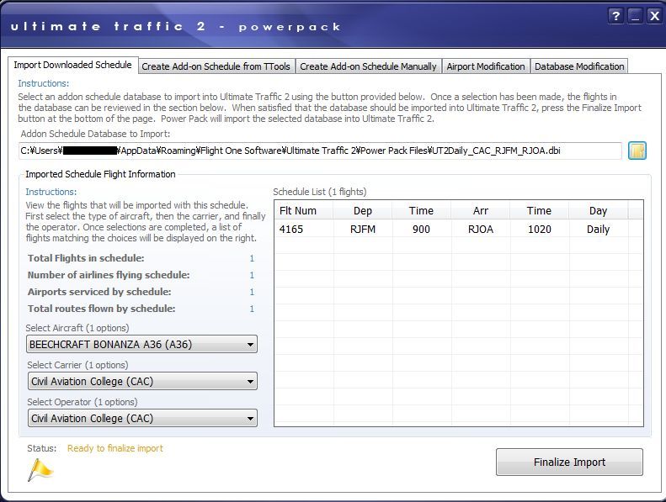This screenshot has height=502, width=666.
Task: Open Create Add-on Schedule Manually tab
Action: 368,66
